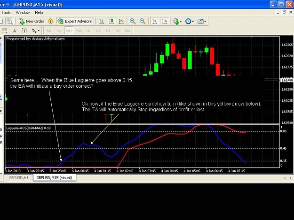Click the 4 Jan 02:45 time label

125,171
